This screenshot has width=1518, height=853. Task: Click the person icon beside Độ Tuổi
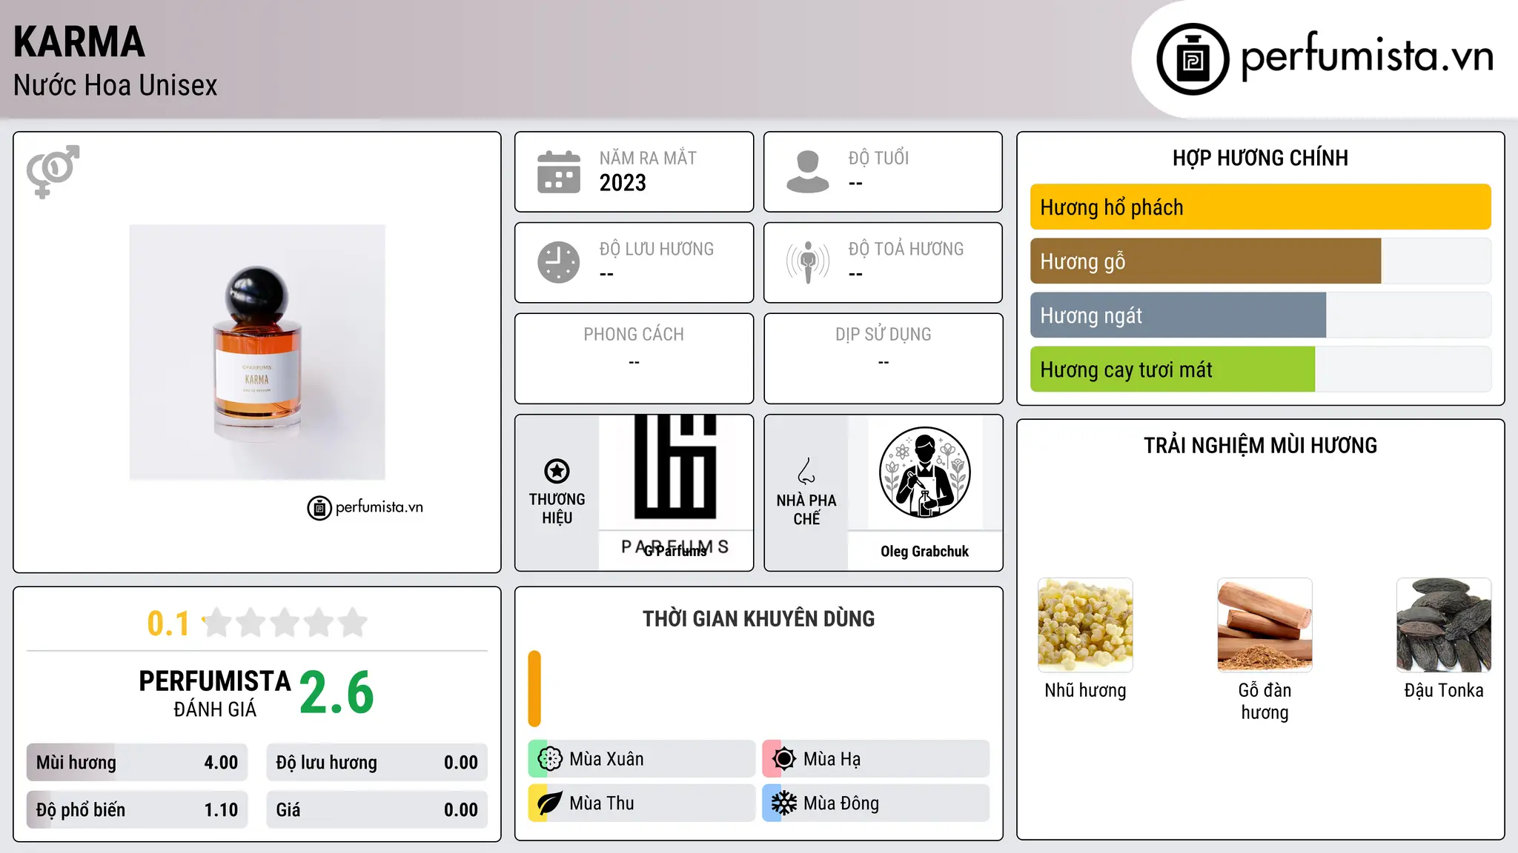pyautogui.click(x=808, y=172)
